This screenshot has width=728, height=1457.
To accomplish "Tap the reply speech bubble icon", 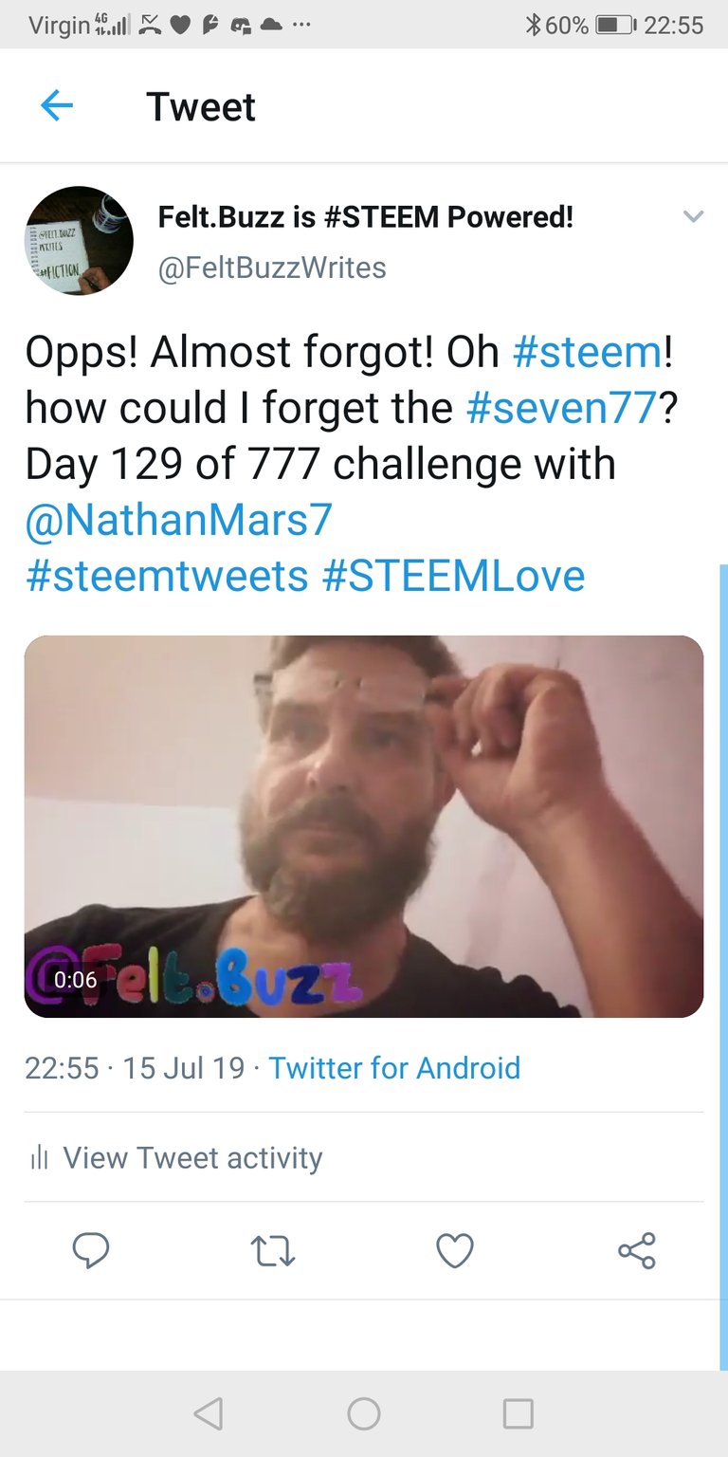I will [x=91, y=1250].
